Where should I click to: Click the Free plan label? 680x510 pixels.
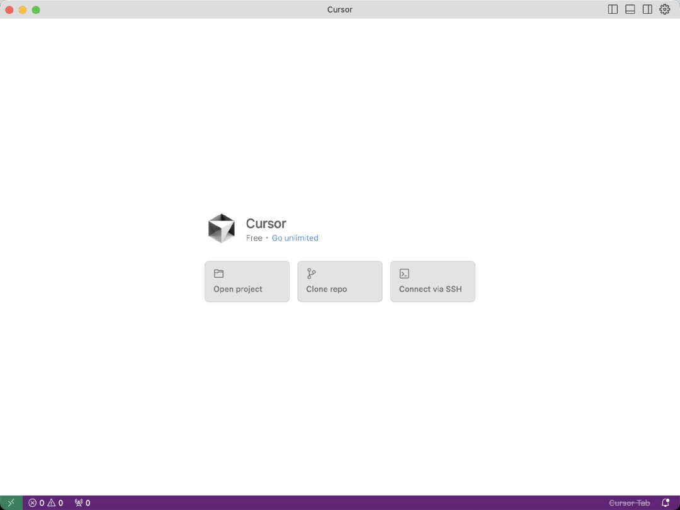(254, 238)
